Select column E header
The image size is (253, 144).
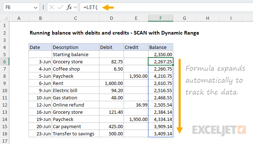[x=136, y=18]
